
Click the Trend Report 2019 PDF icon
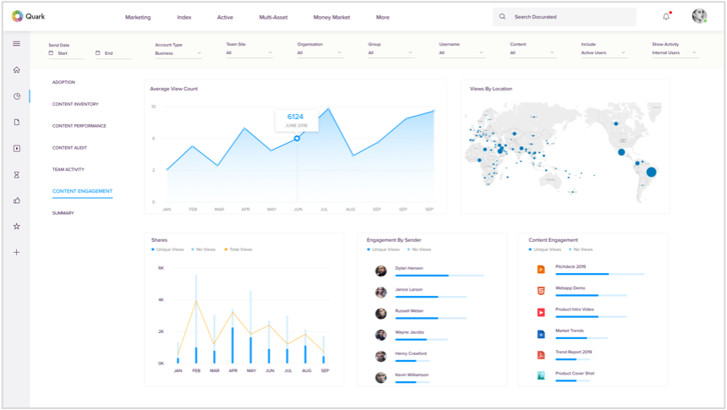(x=541, y=355)
